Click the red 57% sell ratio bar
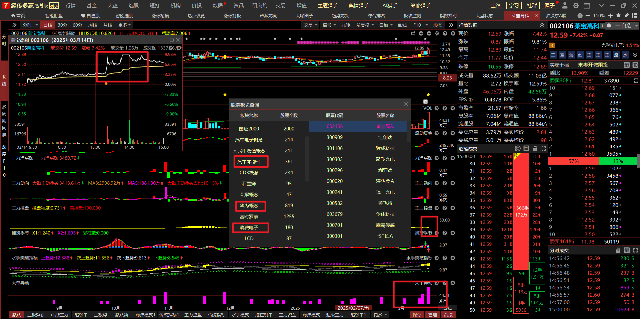Screen dimensions: 640x319 573,161
